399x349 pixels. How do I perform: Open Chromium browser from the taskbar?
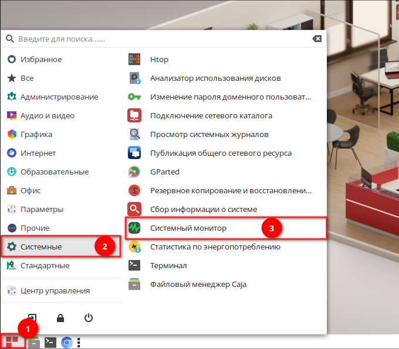point(67,343)
